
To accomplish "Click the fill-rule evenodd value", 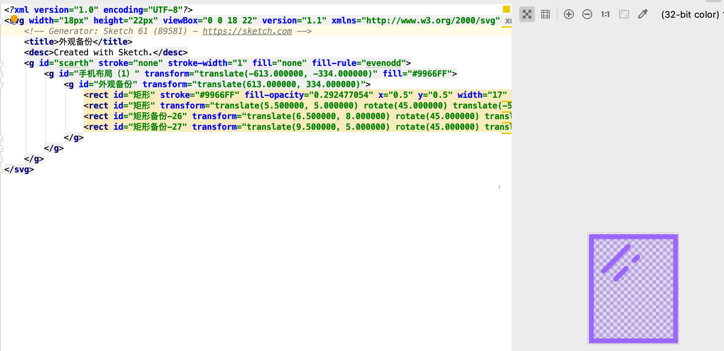I will [x=383, y=63].
